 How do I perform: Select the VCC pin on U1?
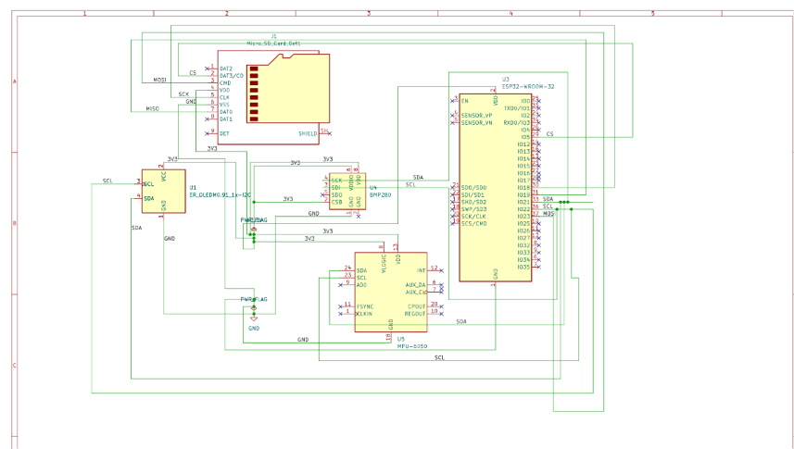pos(164,177)
